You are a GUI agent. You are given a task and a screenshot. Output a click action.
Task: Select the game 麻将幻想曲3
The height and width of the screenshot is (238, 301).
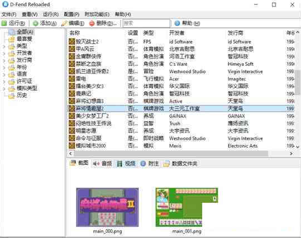tap(89, 101)
